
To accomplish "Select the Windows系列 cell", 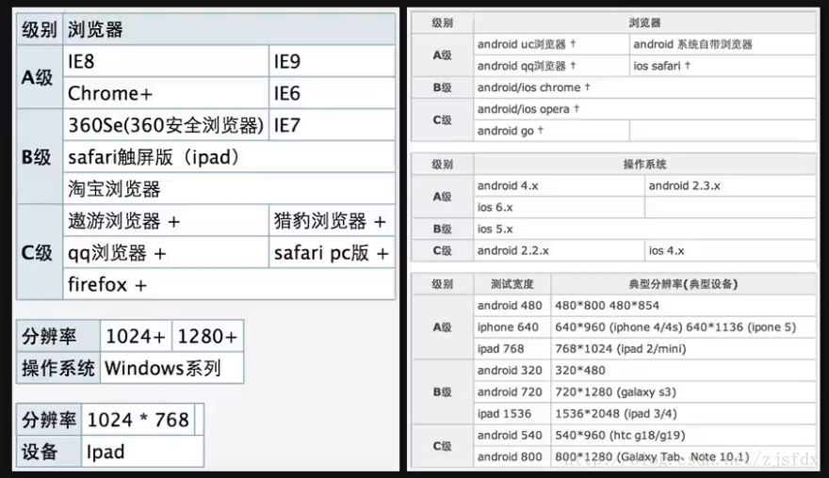I will [171, 368].
